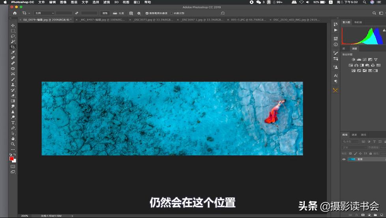Select the Horizontal Type tool

click(13, 122)
